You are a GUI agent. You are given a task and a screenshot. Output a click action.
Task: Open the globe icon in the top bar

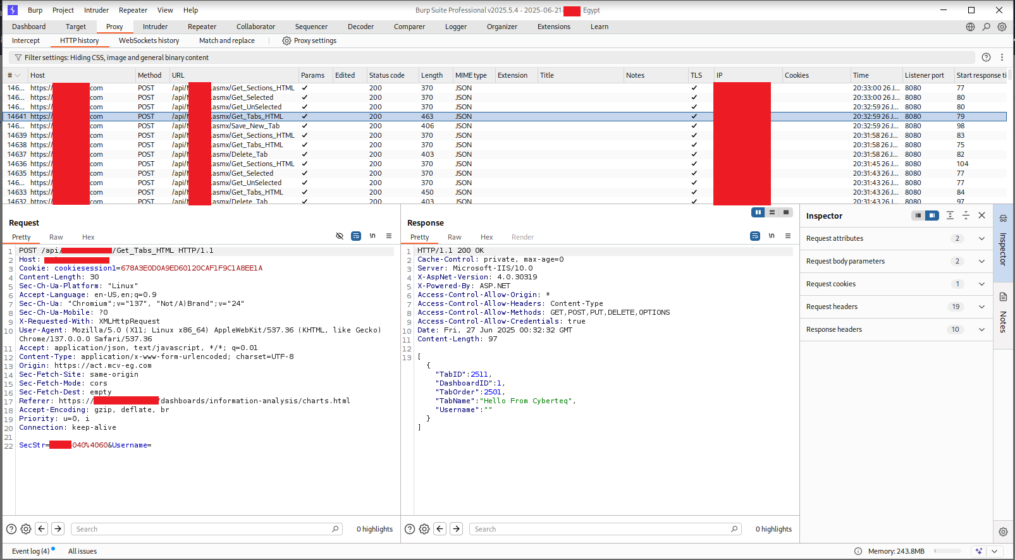(970, 27)
